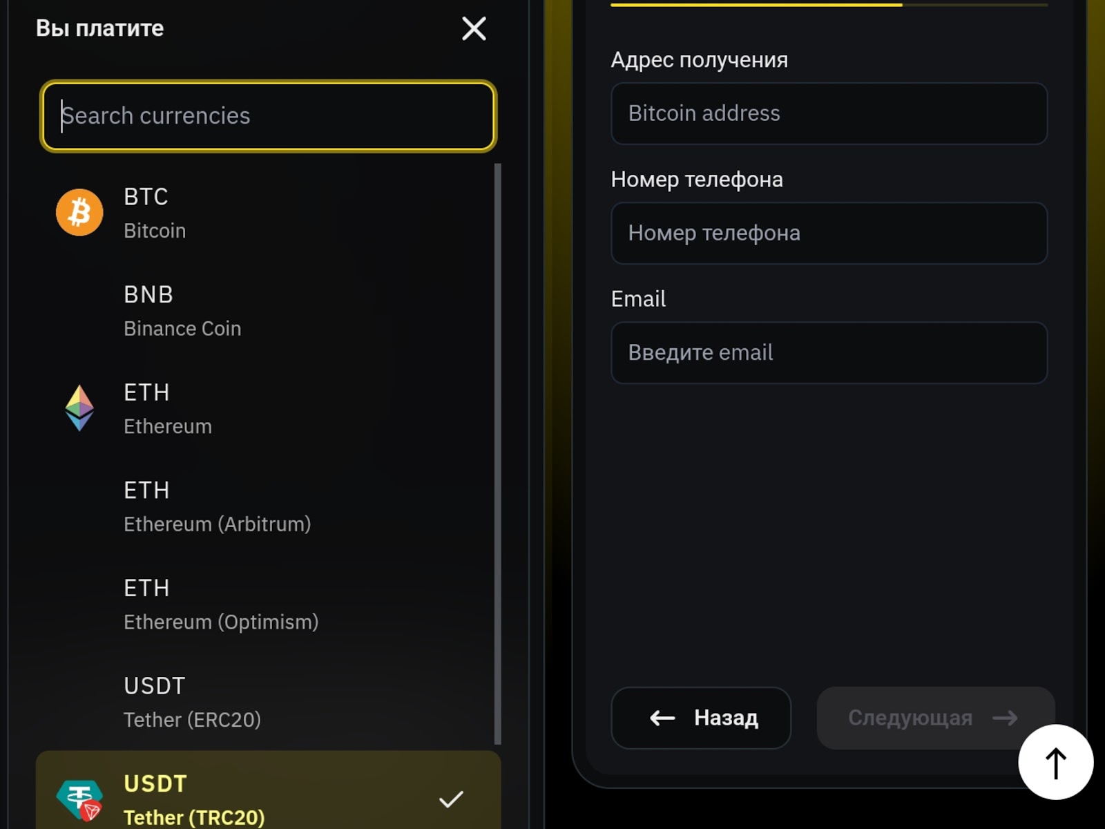Select BTC Bitcoin as payment currency

[155, 213]
